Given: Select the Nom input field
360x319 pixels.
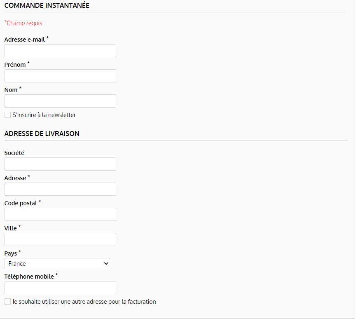Looking at the screenshot, I should (x=60, y=101).
